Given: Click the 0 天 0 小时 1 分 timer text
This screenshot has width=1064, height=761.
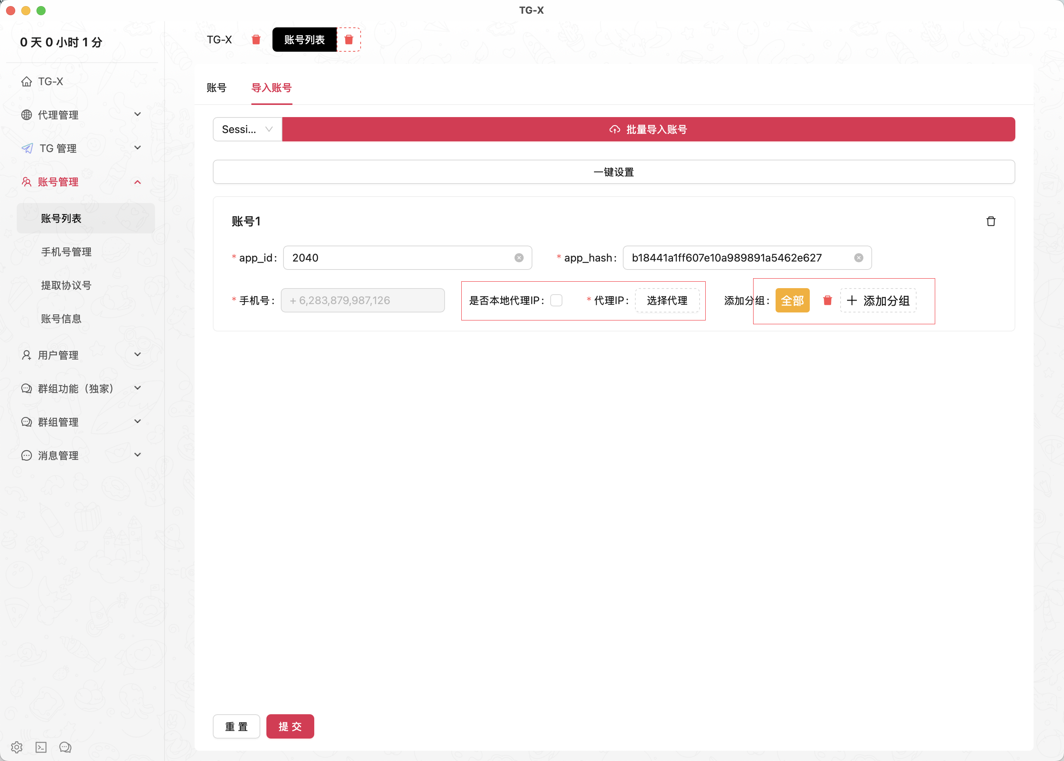Looking at the screenshot, I should point(61,42).
